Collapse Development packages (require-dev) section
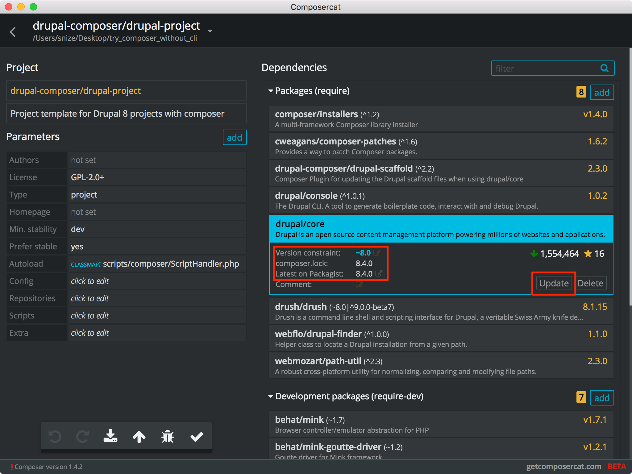 (x=271, y=396)
